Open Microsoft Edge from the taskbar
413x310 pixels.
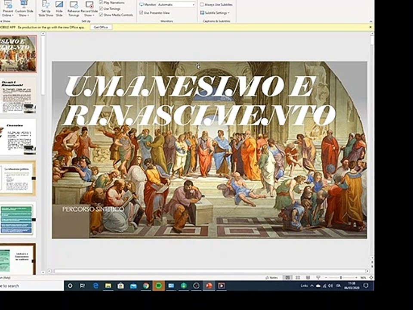[x=96, y=286]
